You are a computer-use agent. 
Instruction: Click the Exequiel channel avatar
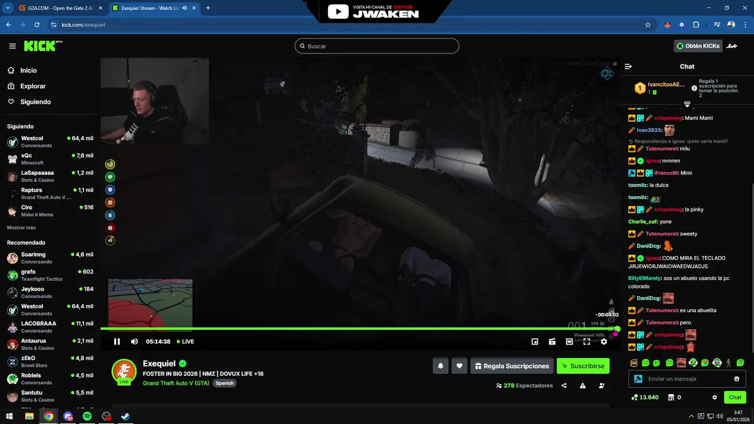point(124,371)
